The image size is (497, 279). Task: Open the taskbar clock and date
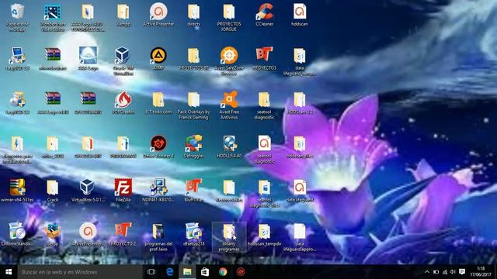pyautogui.click(x=481, y=272)
